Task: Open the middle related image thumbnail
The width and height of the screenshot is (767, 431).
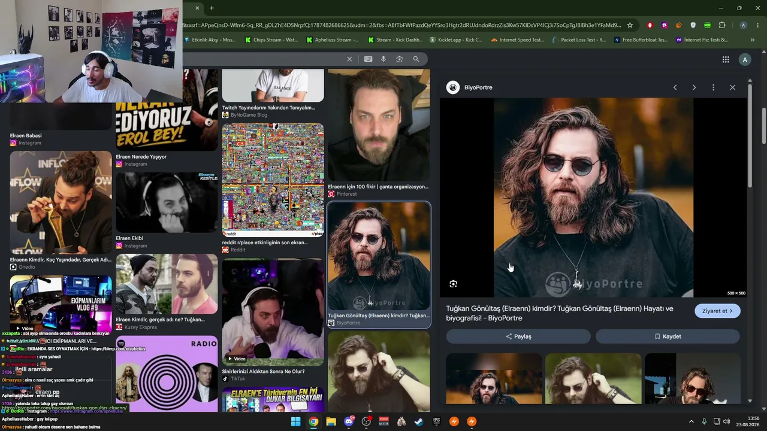Action: (593, 378)
